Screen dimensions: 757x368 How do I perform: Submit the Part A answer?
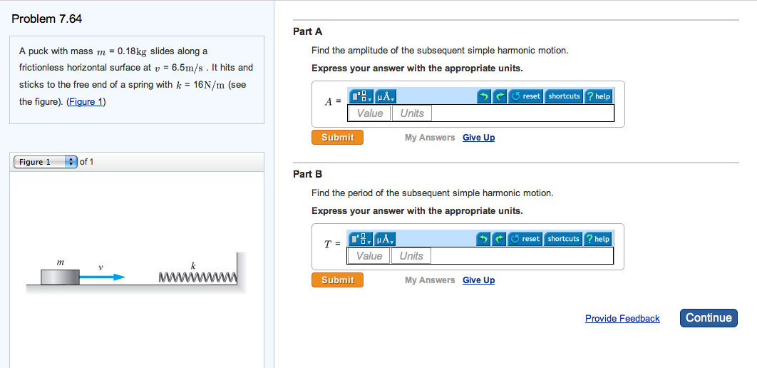coord(337,138)
